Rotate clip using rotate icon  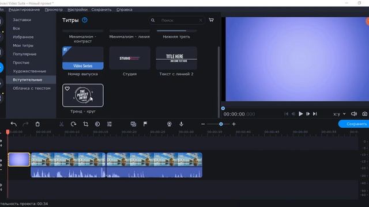point(73,124)
